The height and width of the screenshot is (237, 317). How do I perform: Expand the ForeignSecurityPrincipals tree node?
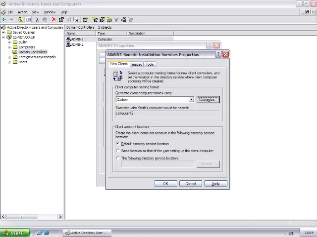[x=9, y=57]
